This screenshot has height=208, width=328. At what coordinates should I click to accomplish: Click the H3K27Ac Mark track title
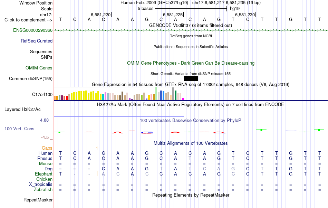[191, 105]
